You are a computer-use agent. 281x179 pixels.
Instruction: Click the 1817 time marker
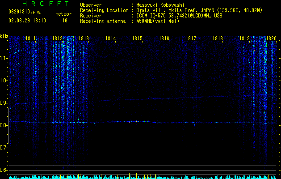click(x=191, y=38)
